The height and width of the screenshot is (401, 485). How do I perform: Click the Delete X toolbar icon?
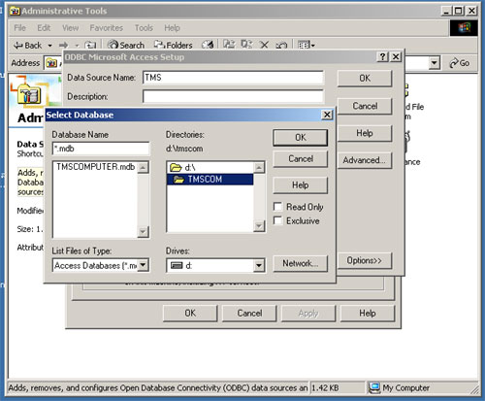tap(265, 45)
